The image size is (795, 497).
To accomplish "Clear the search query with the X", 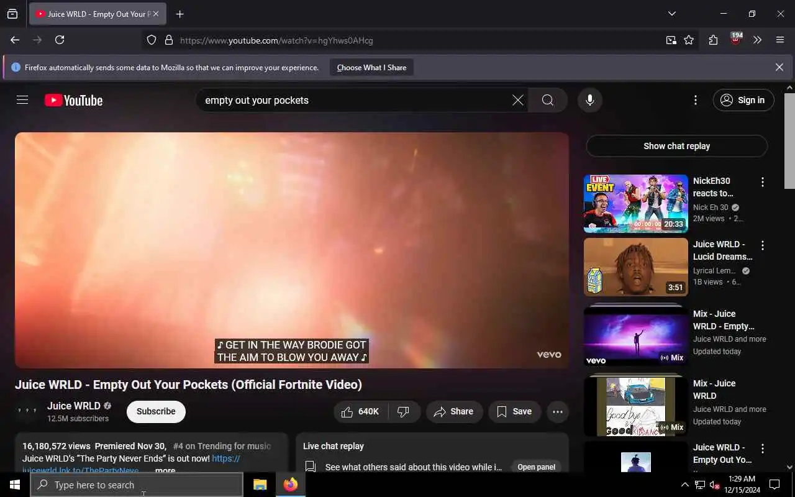I will click(x=517, y=100).
